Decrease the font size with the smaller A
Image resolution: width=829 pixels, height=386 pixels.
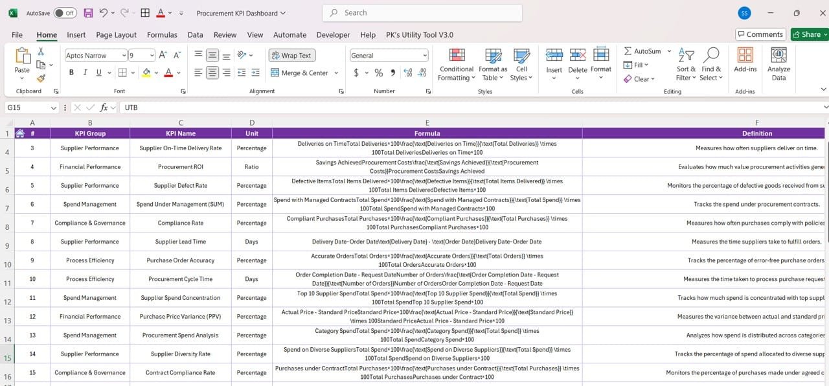177,56
